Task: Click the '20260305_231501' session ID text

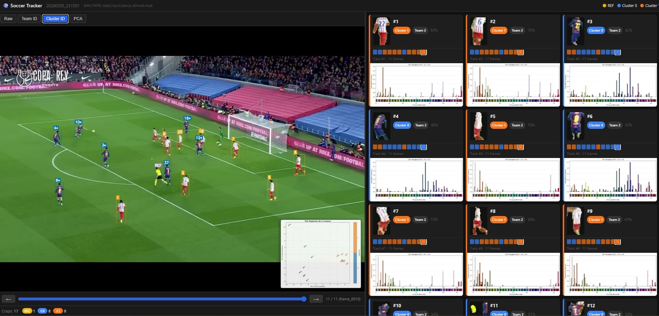Action: click(x=63, y=6)
